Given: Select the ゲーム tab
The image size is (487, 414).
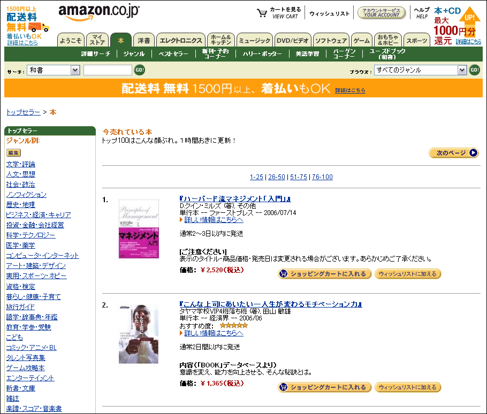Looking at the screenshot, I should [x=362, y=40].
